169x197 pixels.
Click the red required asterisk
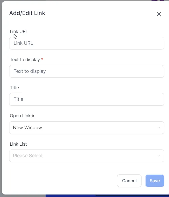click(x=42, y=59)
